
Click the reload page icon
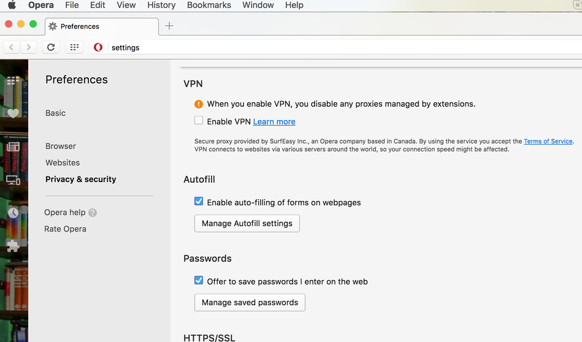51,47
